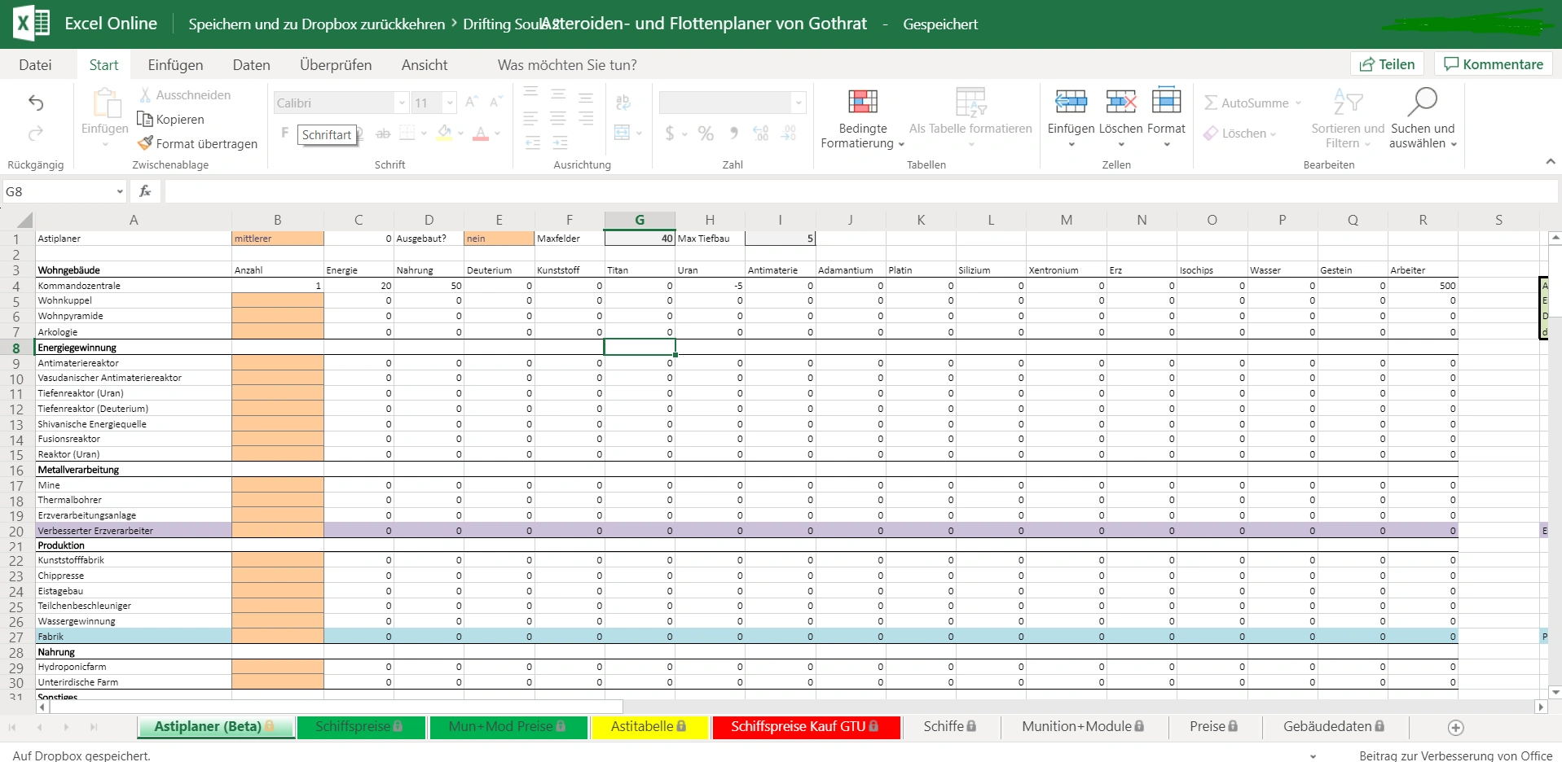Click the undo arrow icon
1562x762 pixels.
(x=36, y=103)
